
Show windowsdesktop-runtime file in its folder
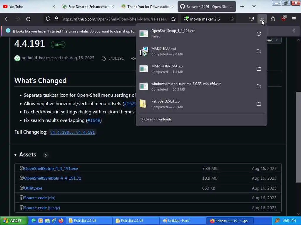pyautogui.click(x=259, y=86)
